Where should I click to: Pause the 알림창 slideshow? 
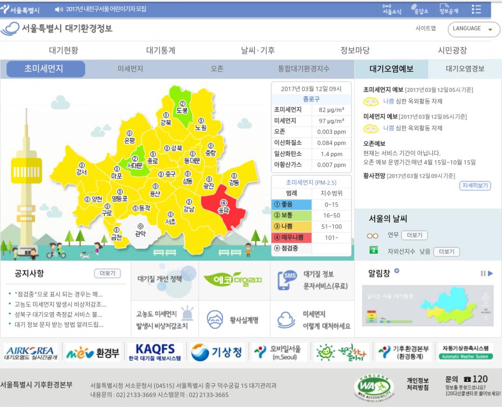click(x=483, y=274)
